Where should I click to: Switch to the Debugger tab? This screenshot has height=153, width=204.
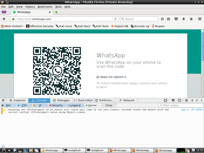61,100
